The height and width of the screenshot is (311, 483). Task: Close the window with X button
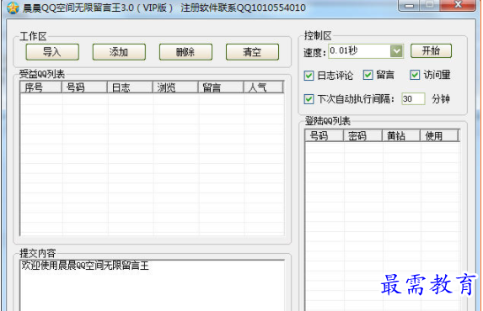[x=458, y=5]
